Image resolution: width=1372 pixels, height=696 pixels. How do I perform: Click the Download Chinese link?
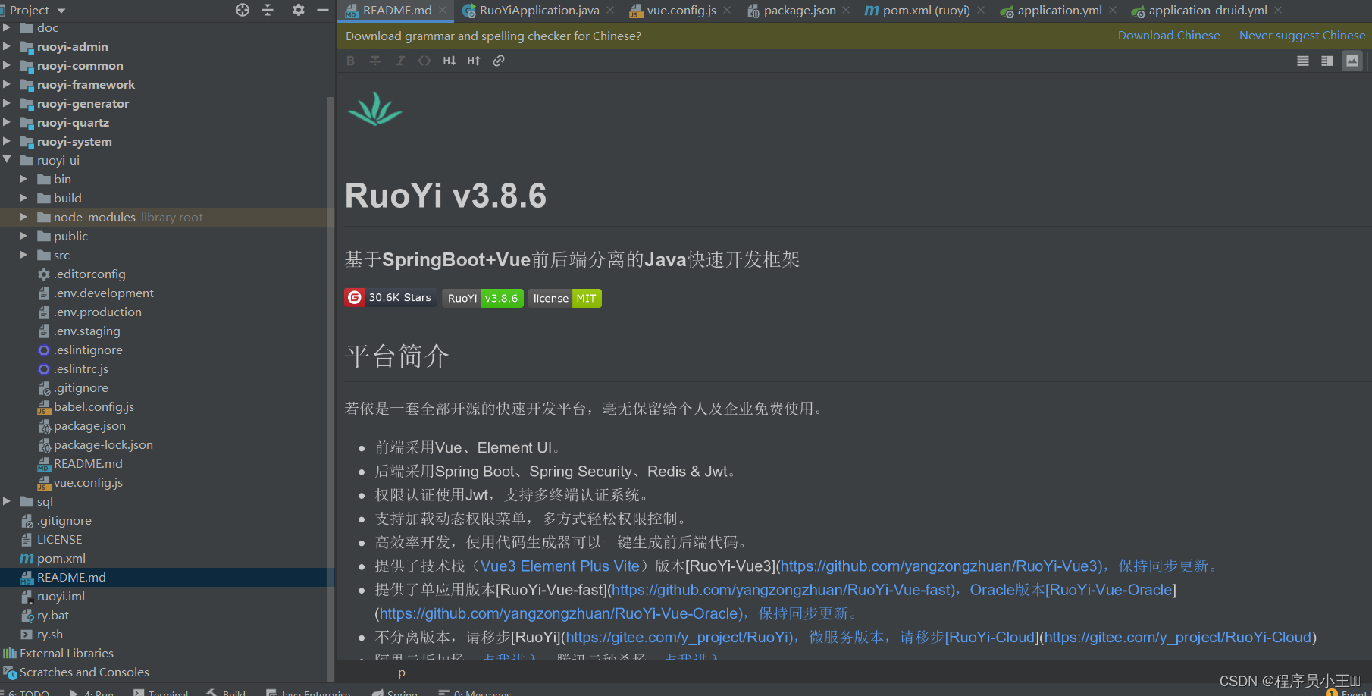coord(1169,36)
